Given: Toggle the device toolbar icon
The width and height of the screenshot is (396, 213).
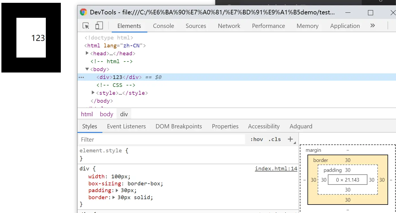Looking at the screenshot, I should 99,26.
